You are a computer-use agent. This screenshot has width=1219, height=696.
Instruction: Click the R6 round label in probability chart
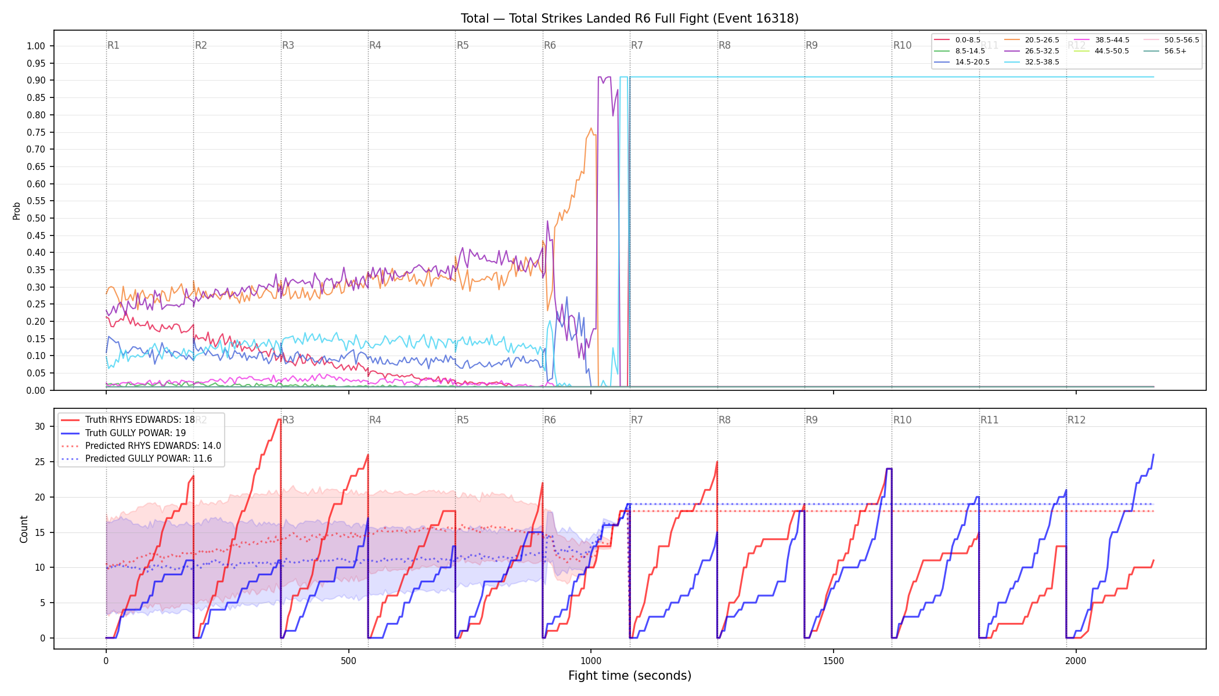point(550,45)
